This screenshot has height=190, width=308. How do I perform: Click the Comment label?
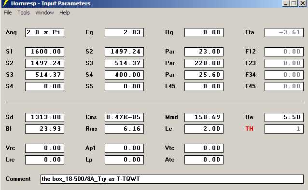18,179
